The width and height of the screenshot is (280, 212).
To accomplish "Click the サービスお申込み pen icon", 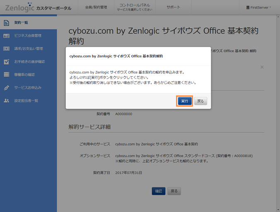I will coord(7,88).
